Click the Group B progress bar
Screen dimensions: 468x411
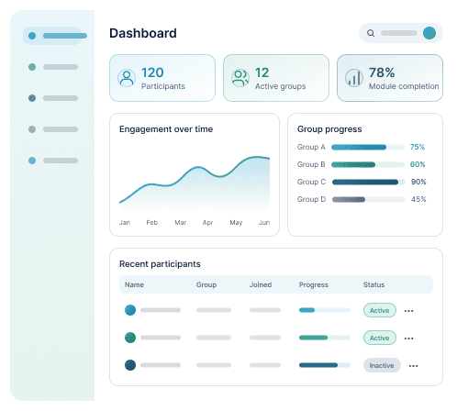pyautogui.click(x=368, y=165)
